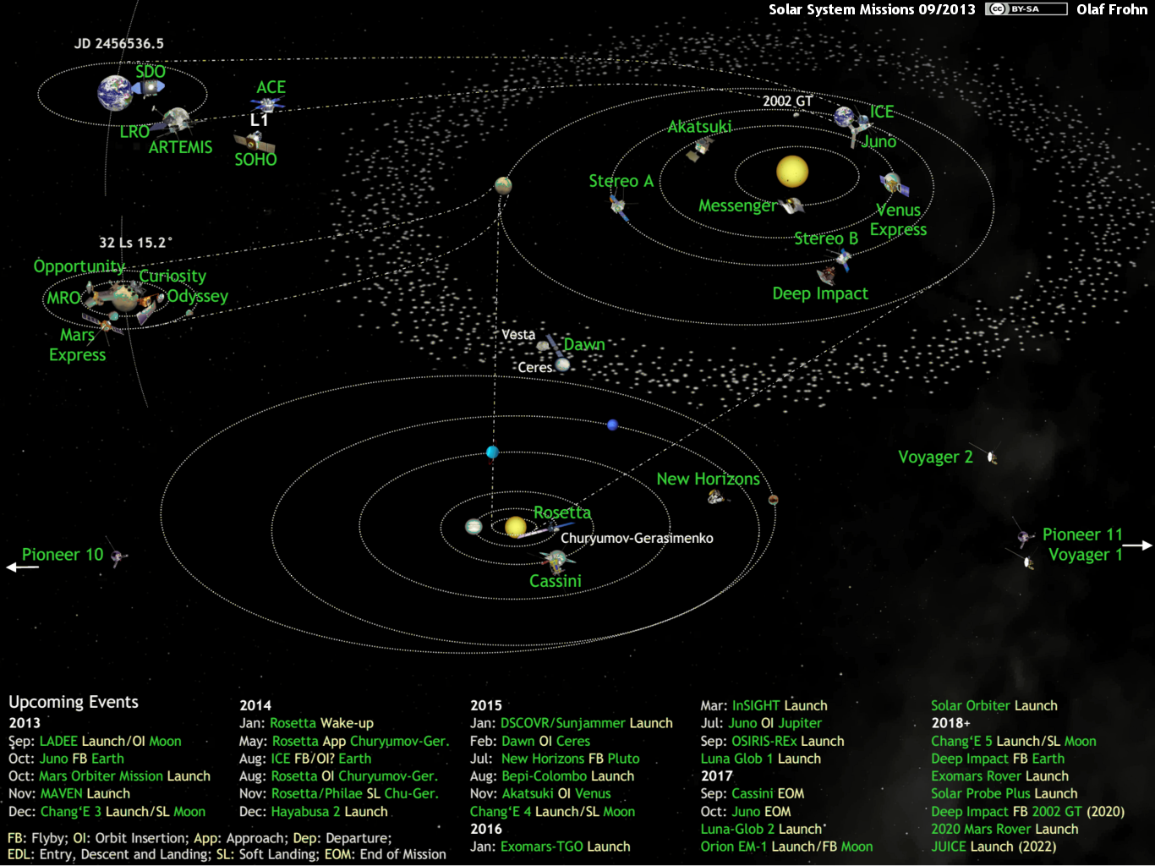This screenshot has height=866, width=1155.
Task: Select the Earth globe in the JD 2456536.5 inset
Action: [114, 92]
